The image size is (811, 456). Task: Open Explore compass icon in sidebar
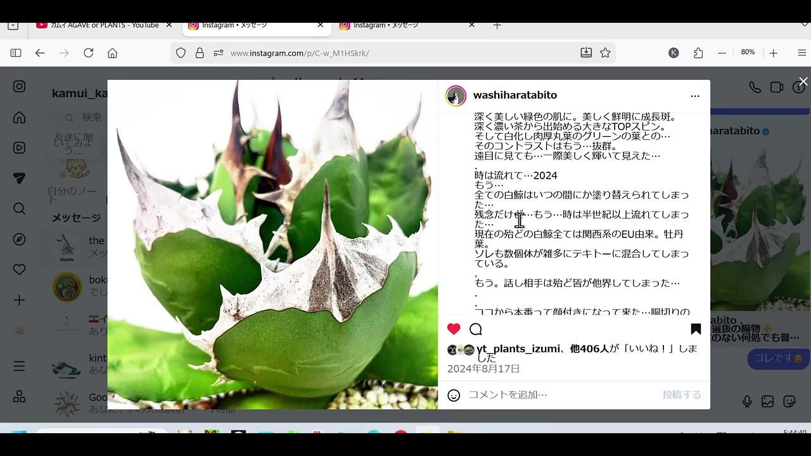click(x=20, y=239)
